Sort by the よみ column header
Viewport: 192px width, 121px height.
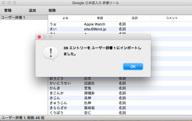65,18
